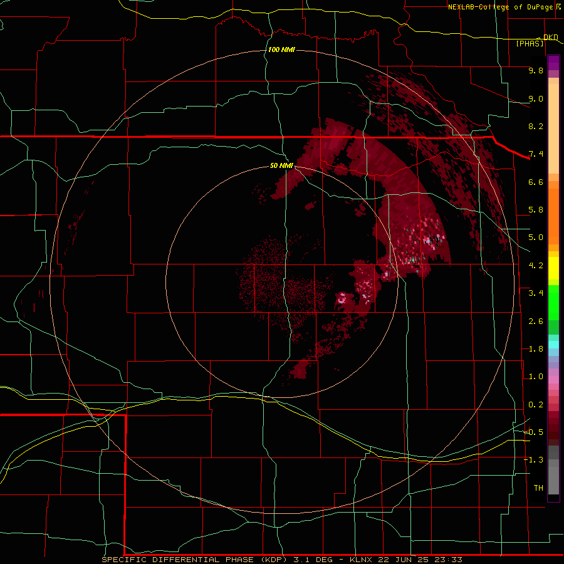564x564 pixels.
Task: Click the 5.8 color scale value
Action: [x=536, y=210]
